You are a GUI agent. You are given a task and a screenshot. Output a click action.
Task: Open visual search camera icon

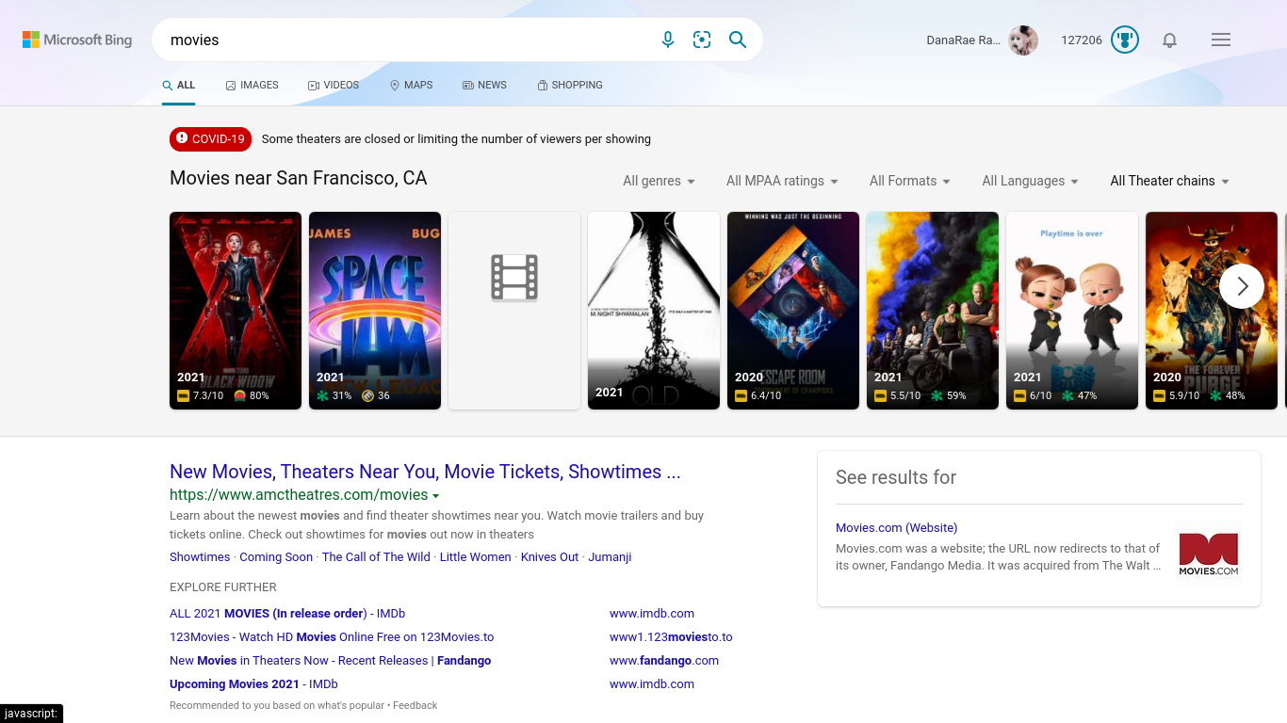[702, 40]
